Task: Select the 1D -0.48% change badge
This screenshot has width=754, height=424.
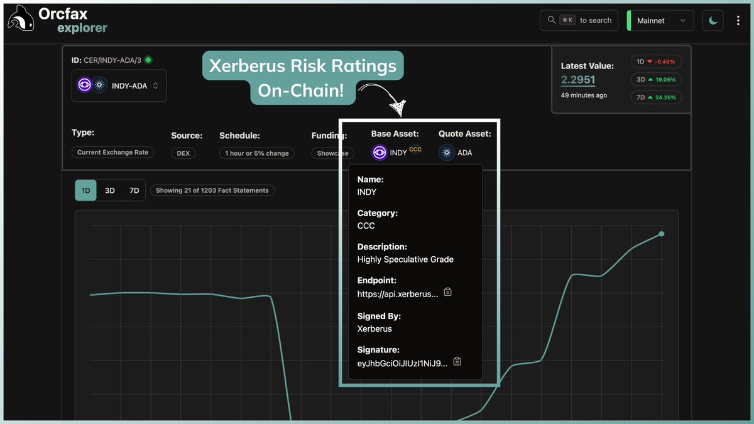Action: click(657, 62)
